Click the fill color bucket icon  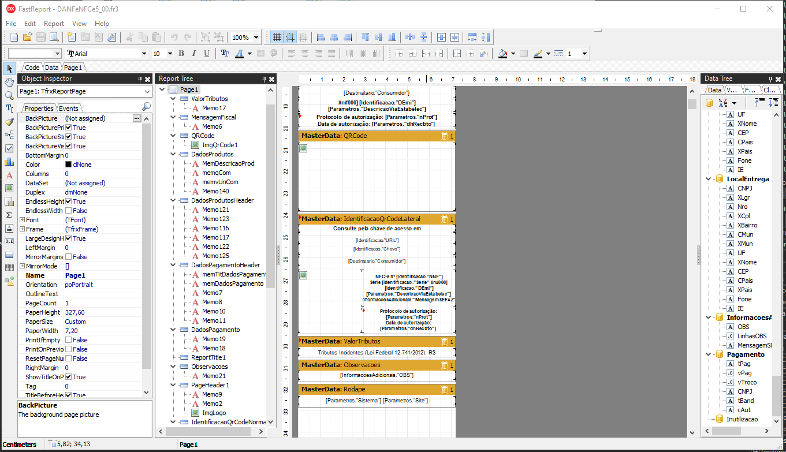click(502, 54)
